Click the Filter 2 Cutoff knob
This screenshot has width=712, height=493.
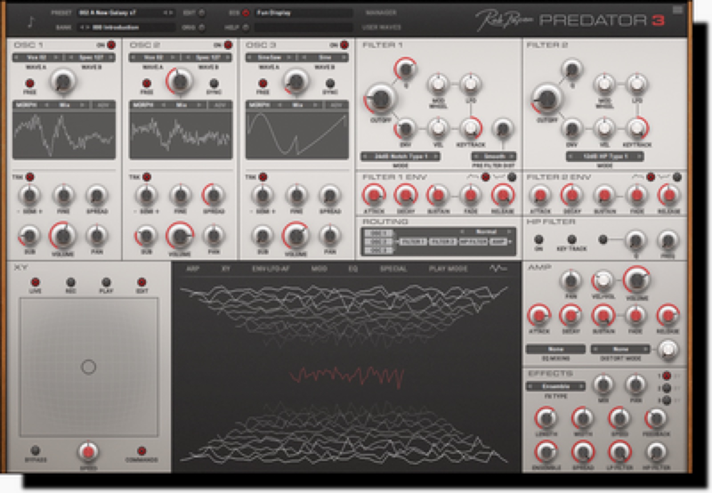pos(547,98)
